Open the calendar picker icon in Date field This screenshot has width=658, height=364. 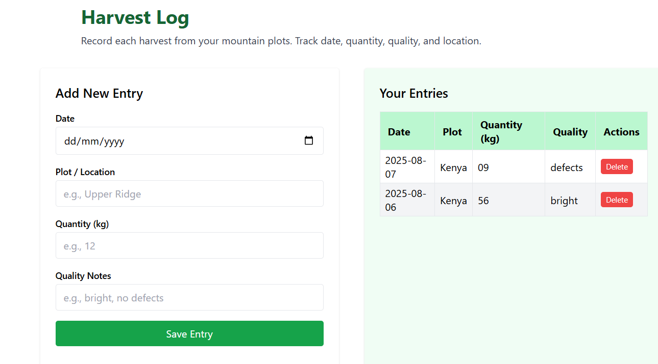[309, 141]
